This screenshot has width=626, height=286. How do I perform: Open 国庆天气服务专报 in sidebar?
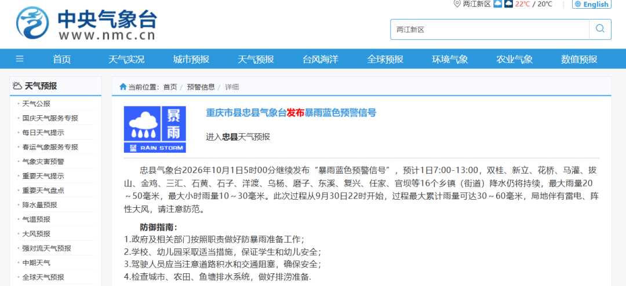coord(50,118)
